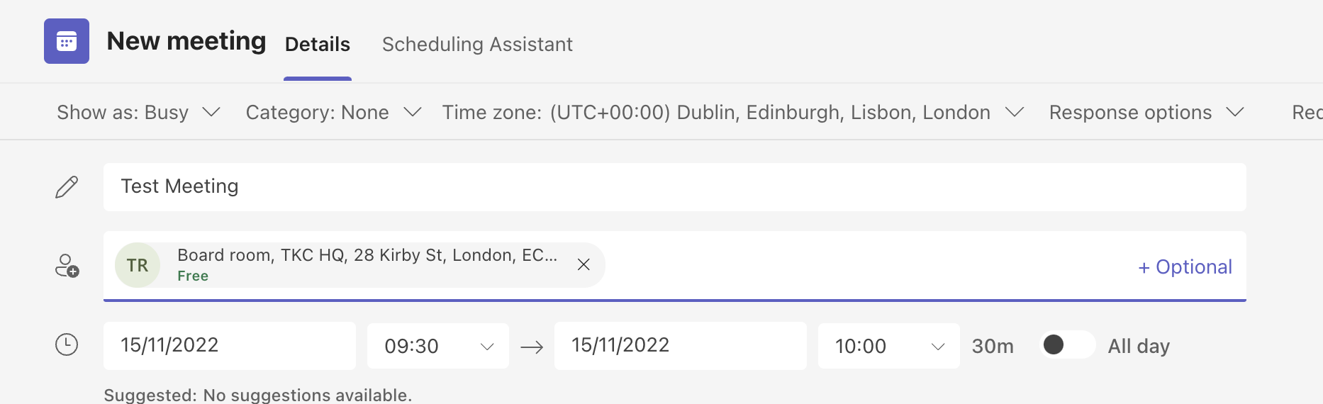The width and height of the screenshot is (1323, 404).
Task: Remove the Board room attendee chip
Action: pyautogui.click(x=584, y=264)
